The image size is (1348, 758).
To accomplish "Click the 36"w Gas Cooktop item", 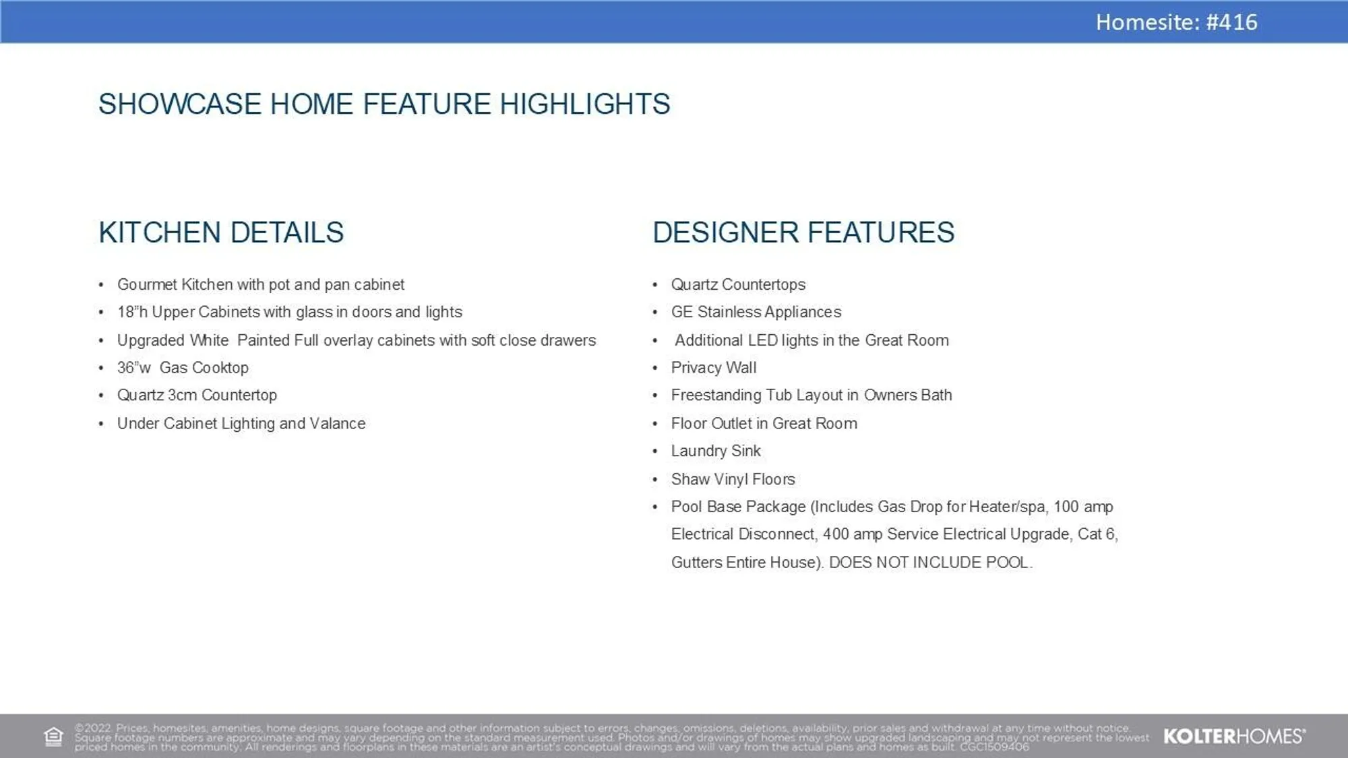I will 183,368.
